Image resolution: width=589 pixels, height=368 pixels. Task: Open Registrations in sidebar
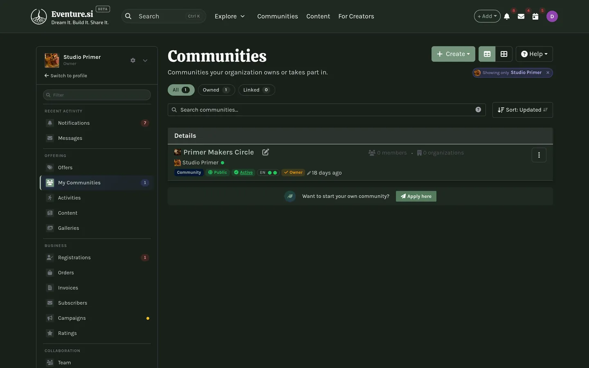[97, 258]
